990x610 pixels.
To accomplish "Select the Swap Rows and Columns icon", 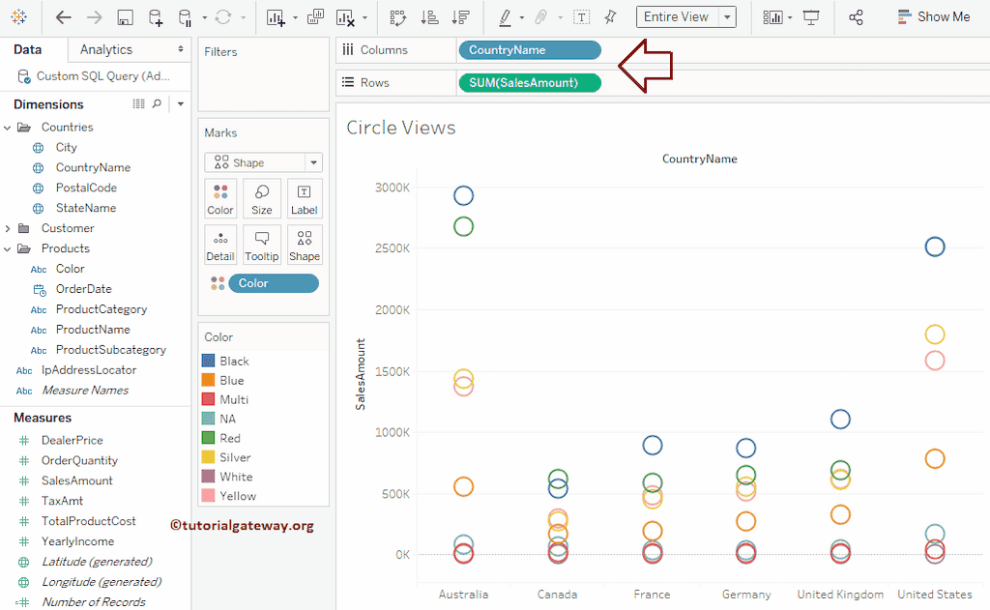I will pos(396,16).
